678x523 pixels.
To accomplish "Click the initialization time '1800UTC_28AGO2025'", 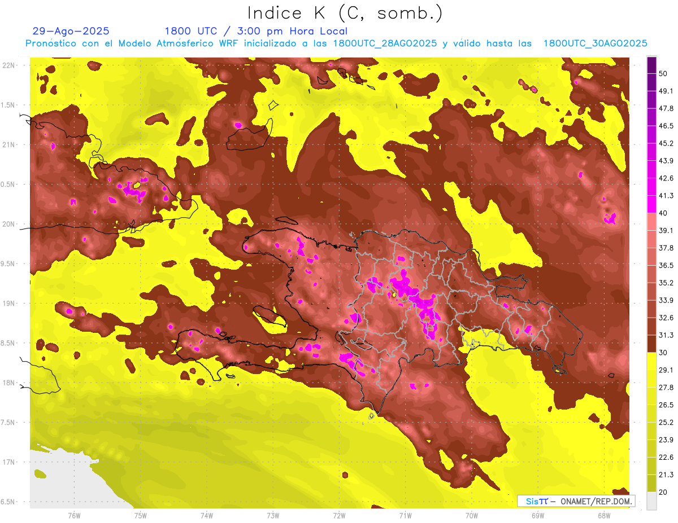I will (x=385, y=43).
